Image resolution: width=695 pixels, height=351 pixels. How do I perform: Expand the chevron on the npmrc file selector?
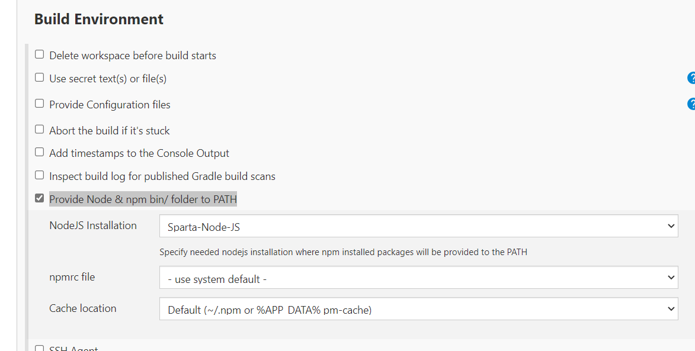[670, 277]
